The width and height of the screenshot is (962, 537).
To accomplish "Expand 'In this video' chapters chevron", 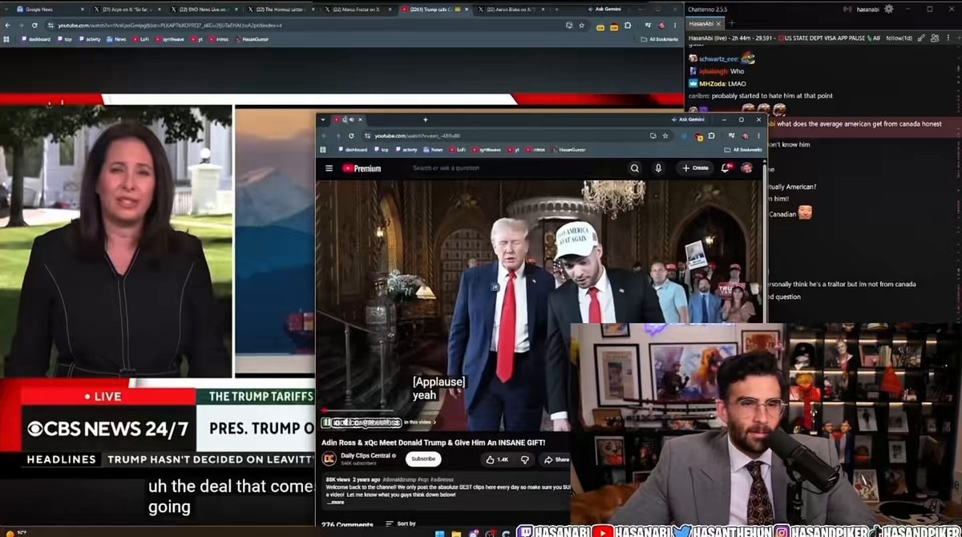I will [434, 422].
